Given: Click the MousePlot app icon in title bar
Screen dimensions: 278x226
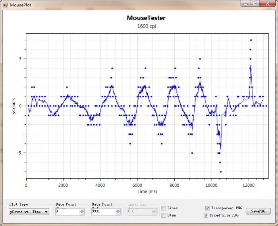Looking at the screenshot, I should [x=6, y=5].
